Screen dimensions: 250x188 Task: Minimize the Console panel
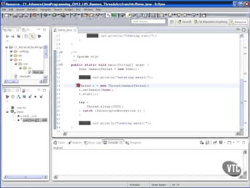point(238,142)
